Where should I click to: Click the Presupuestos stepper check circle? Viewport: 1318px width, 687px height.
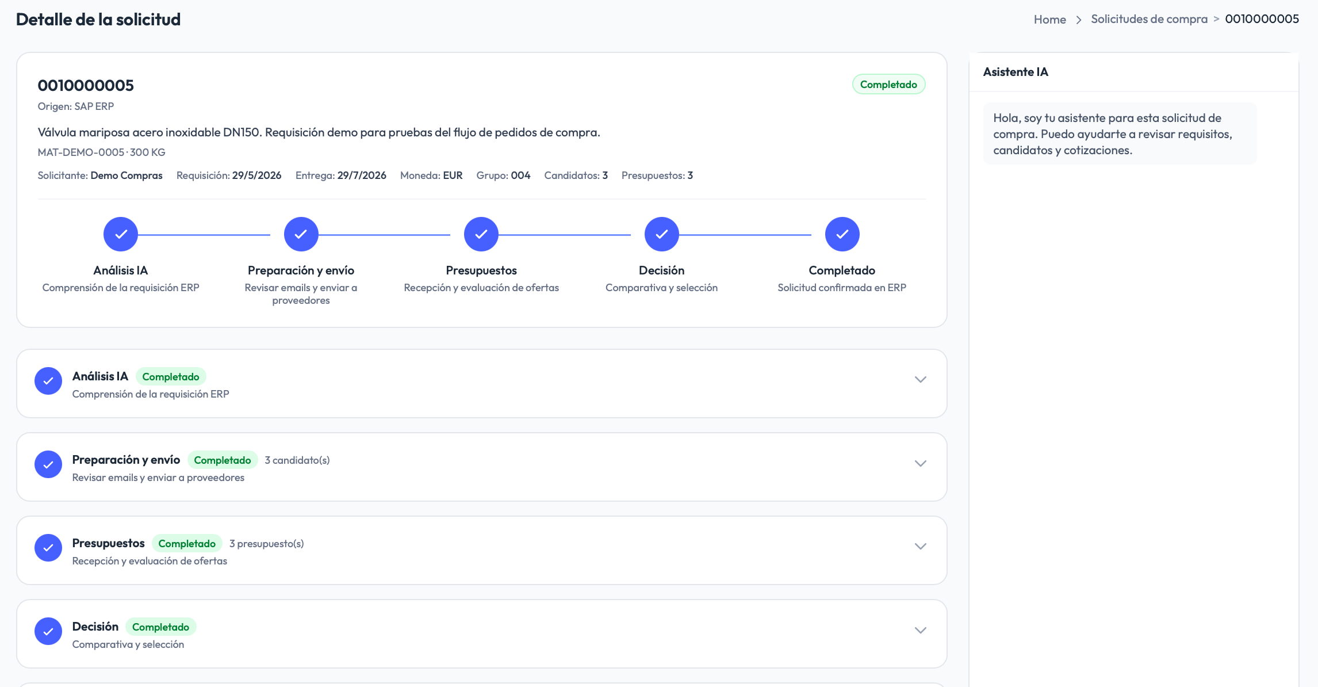pos(481,234)
